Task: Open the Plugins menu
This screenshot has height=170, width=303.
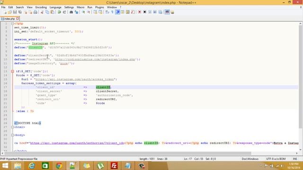Action: (99, 8)
